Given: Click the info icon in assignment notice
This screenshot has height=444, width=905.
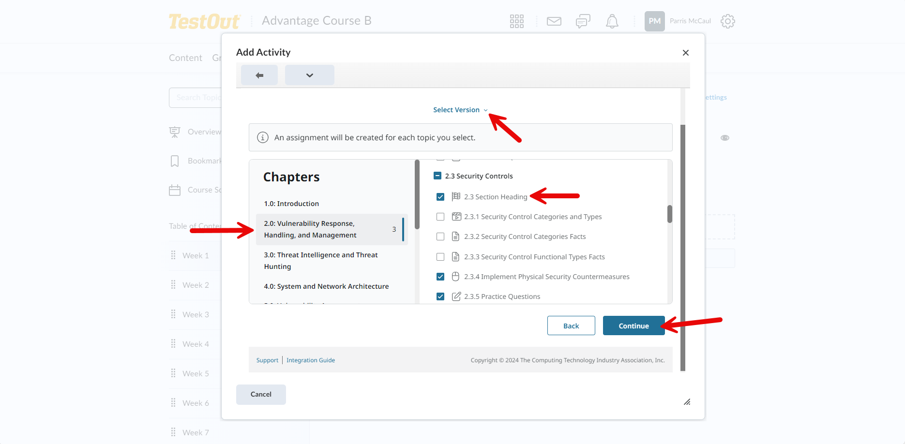Looking at the screenshot, I should (263, 137).
